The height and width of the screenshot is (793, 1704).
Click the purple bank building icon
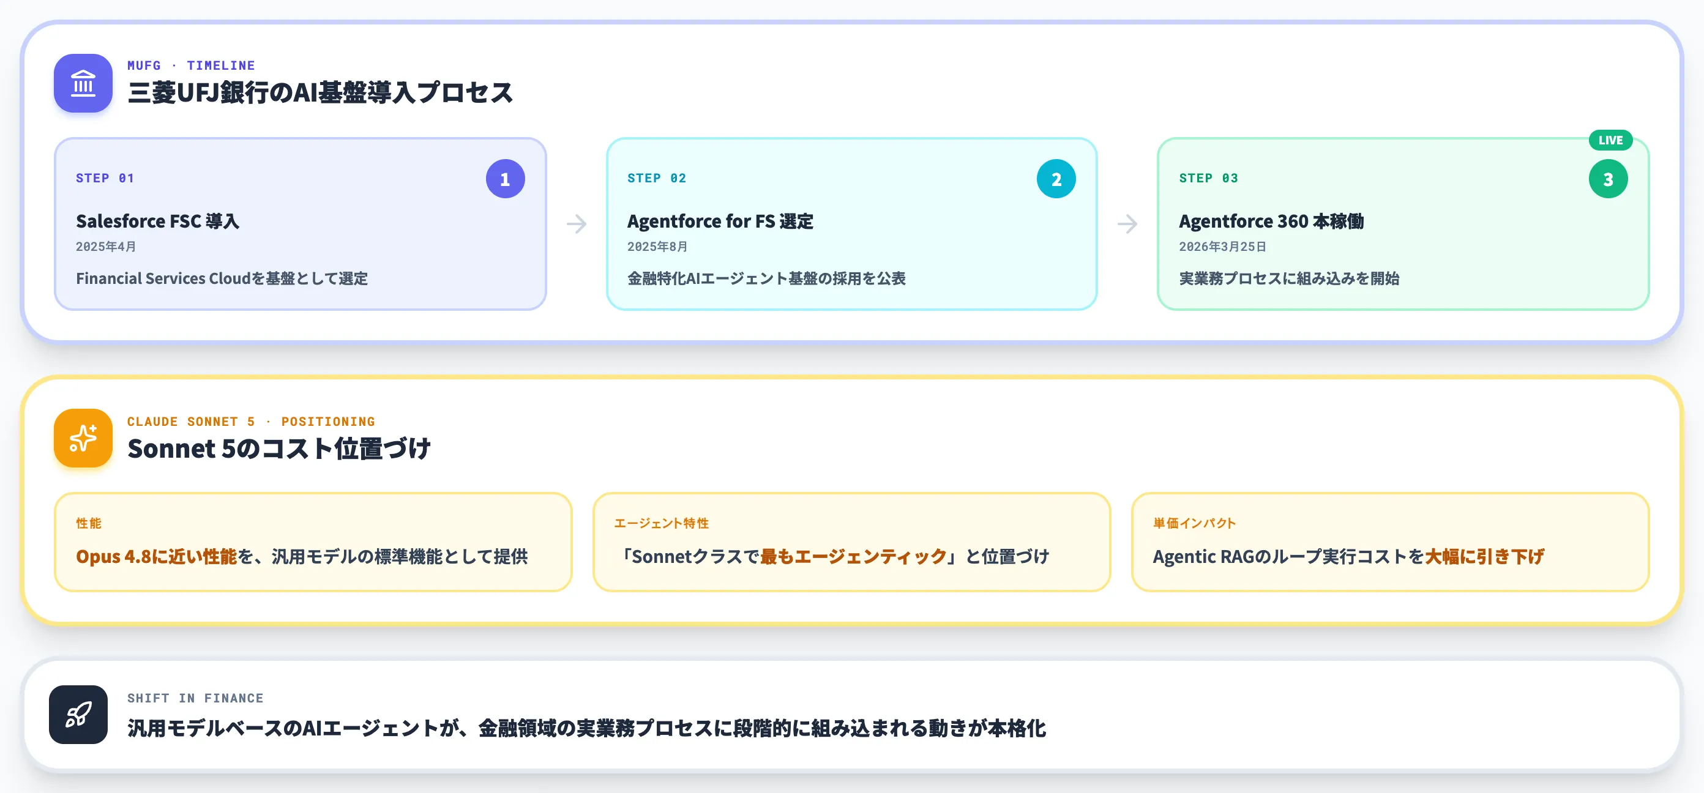click(x=83, y=83)
